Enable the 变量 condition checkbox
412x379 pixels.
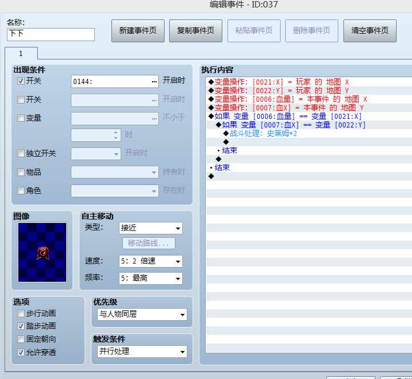(x=21, y=118)
